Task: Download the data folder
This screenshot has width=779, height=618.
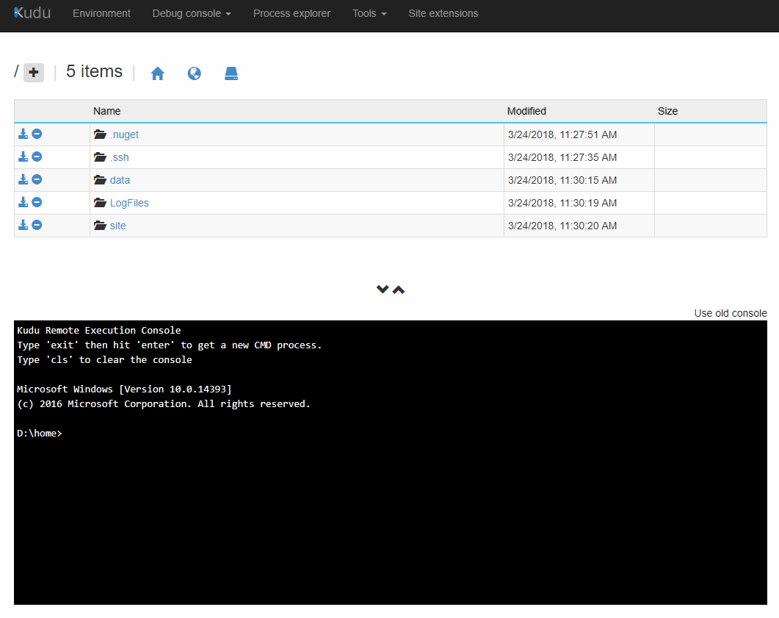Action: [23, 179]
